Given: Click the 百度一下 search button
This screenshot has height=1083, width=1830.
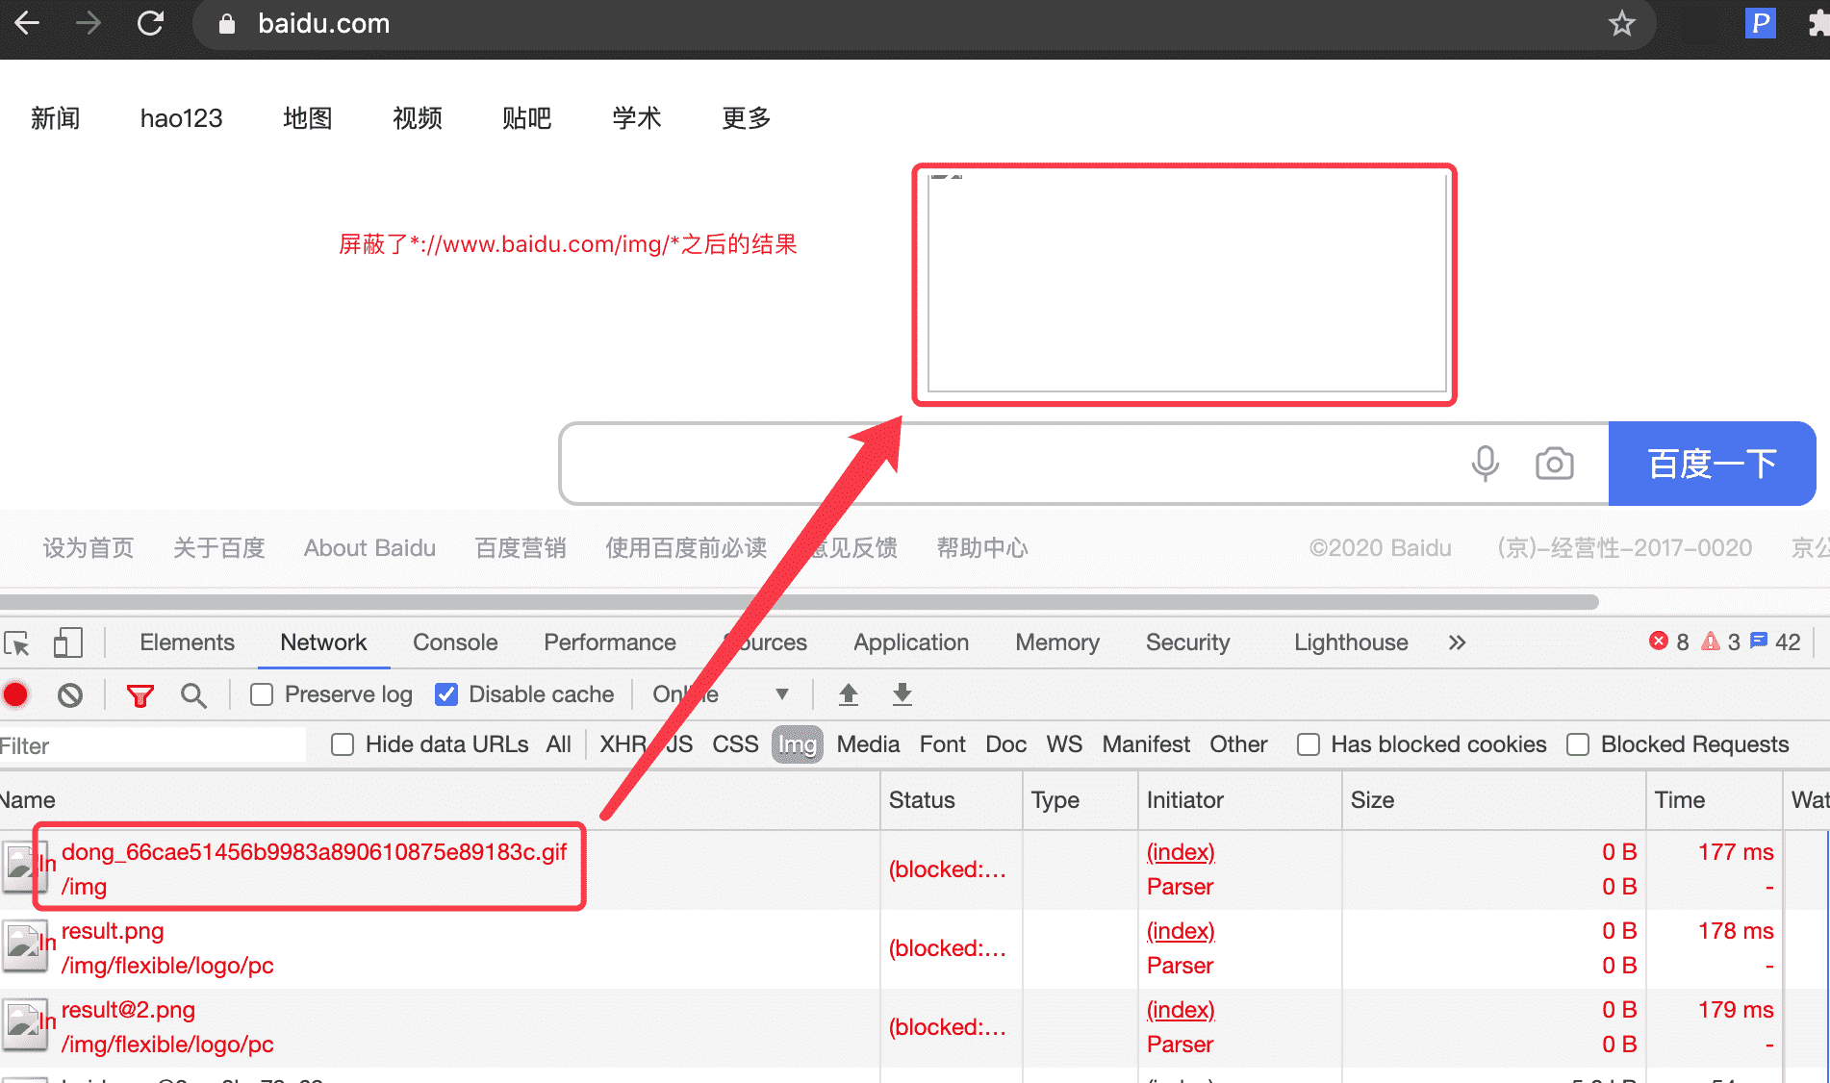Looking at the screenshot, I should point(1712,464).
